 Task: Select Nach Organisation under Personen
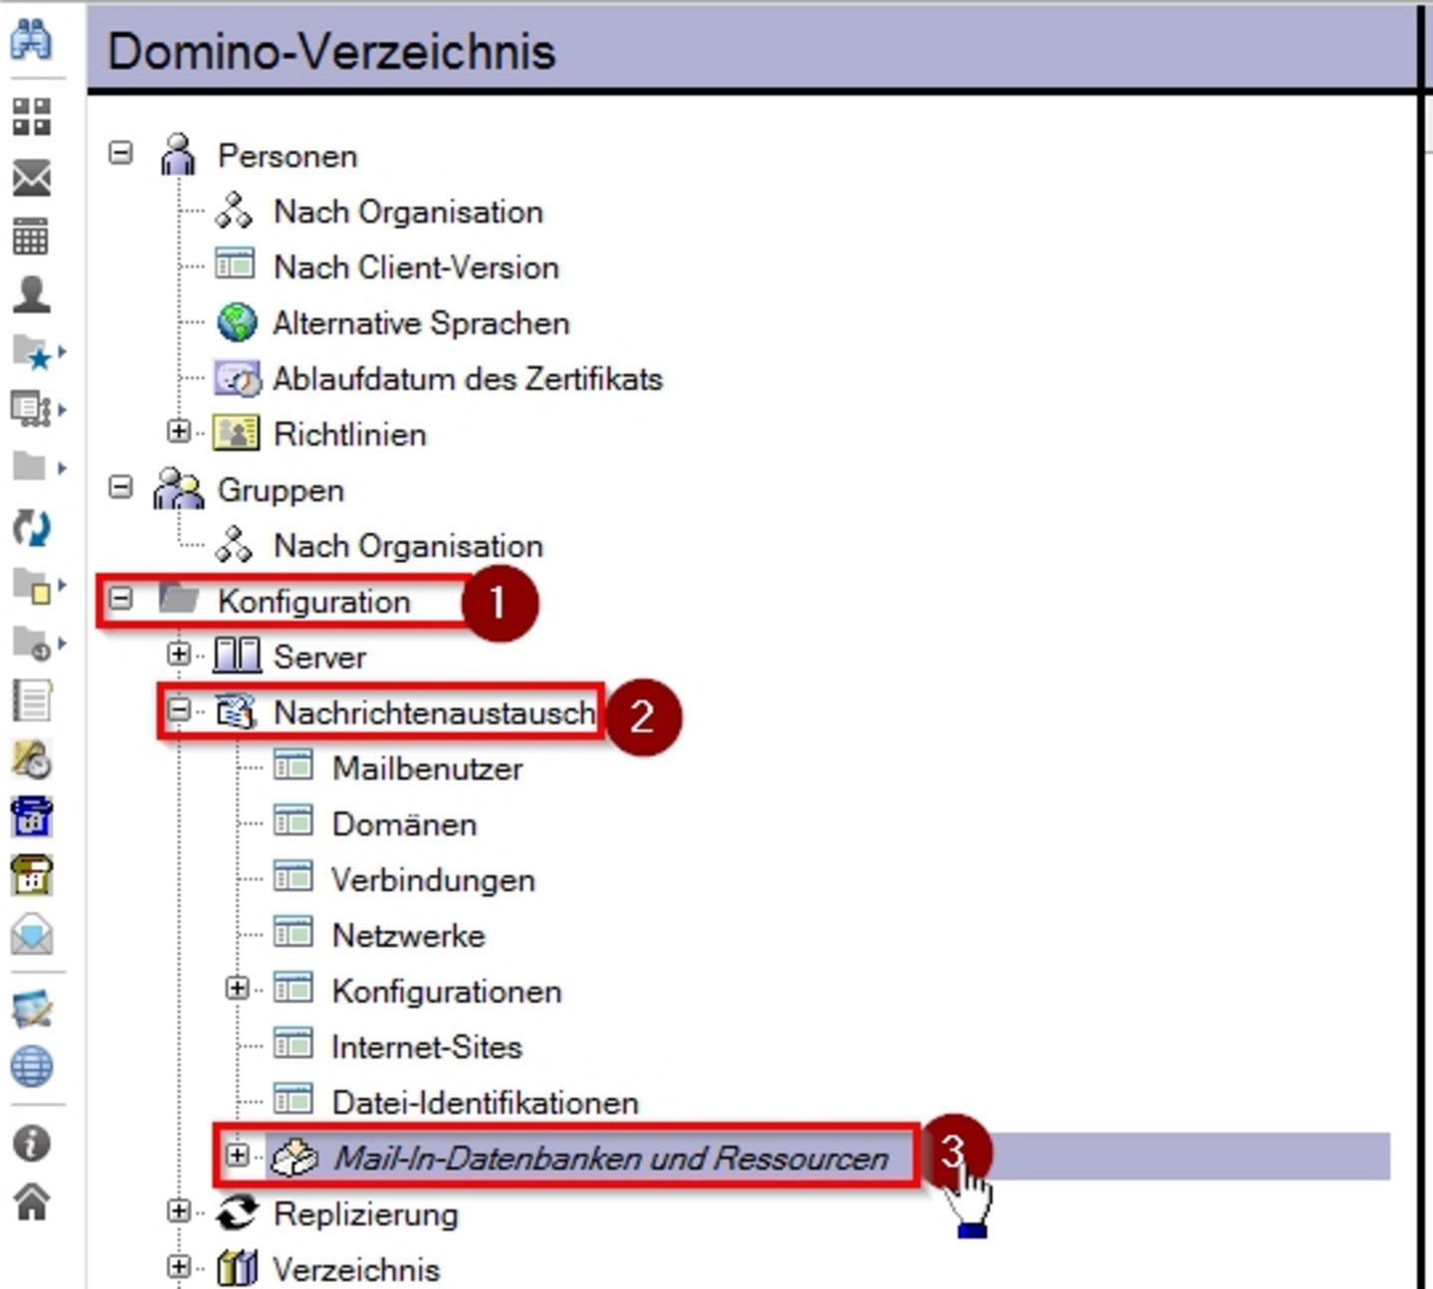(408, 212)
